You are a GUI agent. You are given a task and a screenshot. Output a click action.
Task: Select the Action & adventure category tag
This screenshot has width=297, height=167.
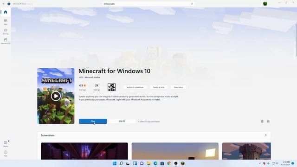point(135,87)
